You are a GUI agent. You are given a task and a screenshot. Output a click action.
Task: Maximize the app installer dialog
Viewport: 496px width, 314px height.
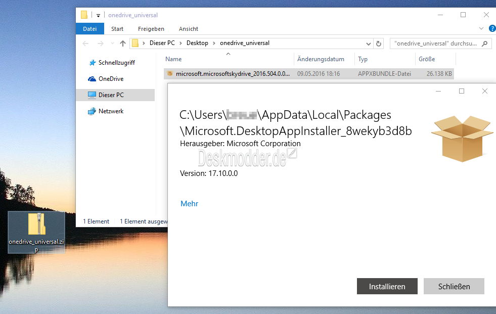[x=462, y=91]
